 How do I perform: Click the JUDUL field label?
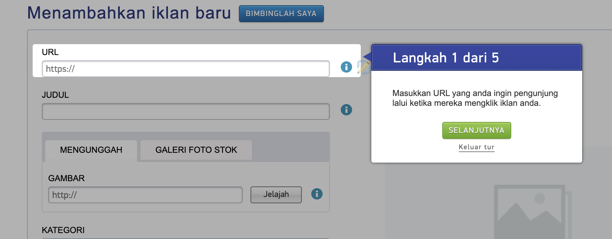point(55,95)
